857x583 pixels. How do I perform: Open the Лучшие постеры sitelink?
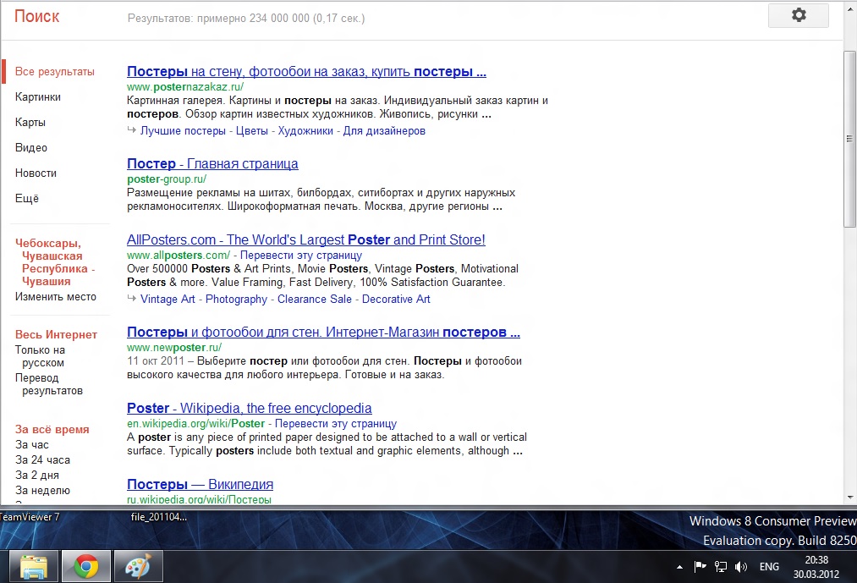click(183, 130)
